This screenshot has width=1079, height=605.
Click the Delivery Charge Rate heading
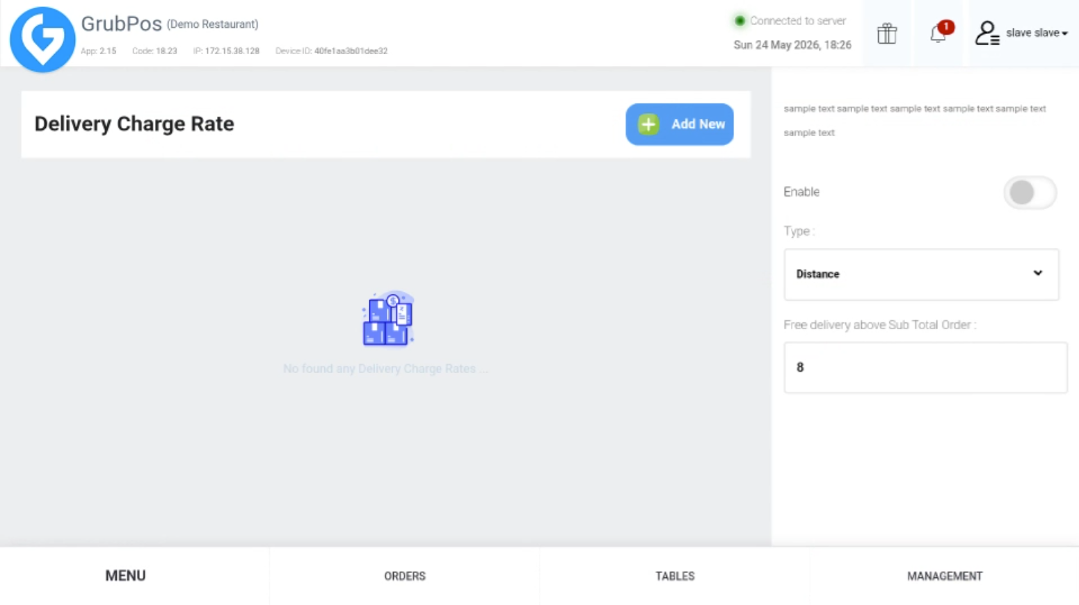[134, 124]
